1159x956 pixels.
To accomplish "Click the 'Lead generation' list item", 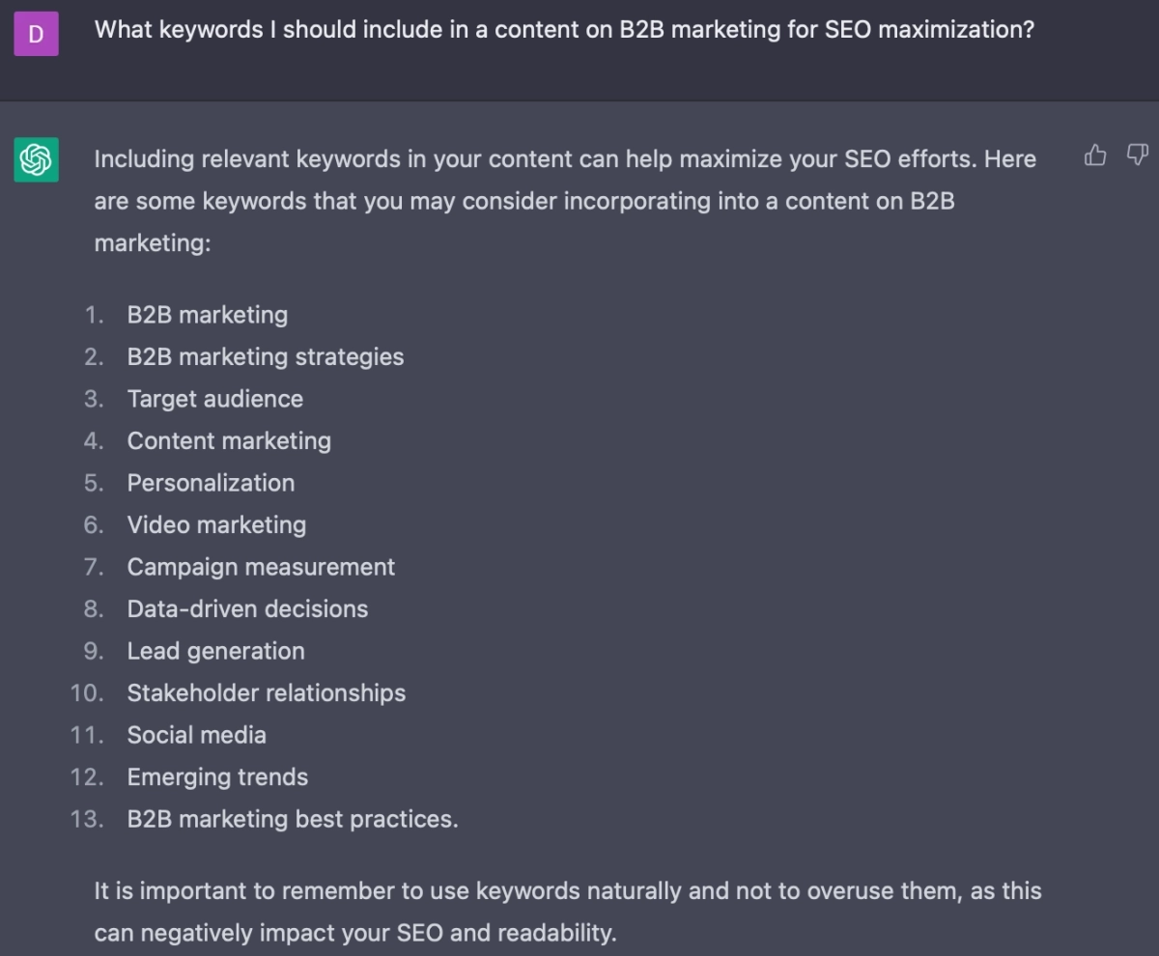I will tap(215, 651).
